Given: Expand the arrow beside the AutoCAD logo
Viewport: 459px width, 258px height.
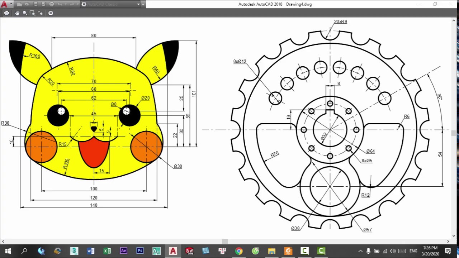Looking at the screenshot, I should [x=11, y=4].
